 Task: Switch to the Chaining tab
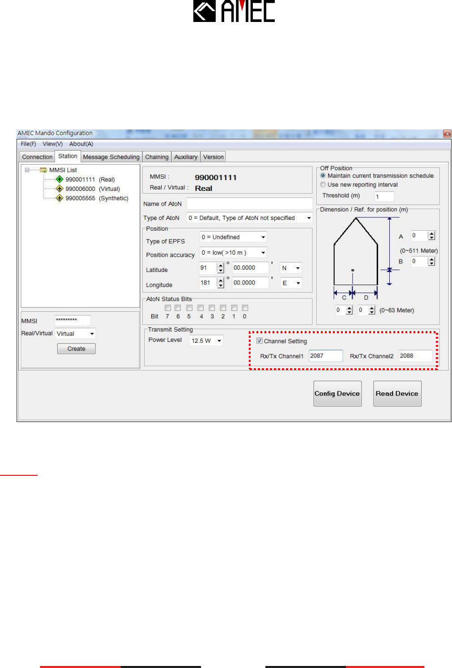pyautogui.click(x=157, y=157)
